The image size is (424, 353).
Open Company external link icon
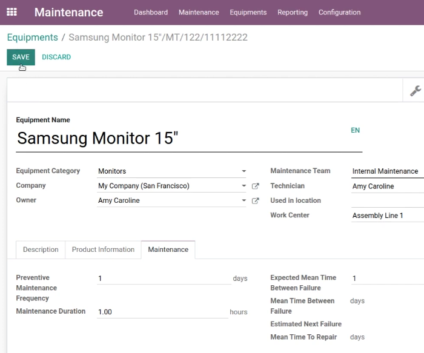coord(255,186)
